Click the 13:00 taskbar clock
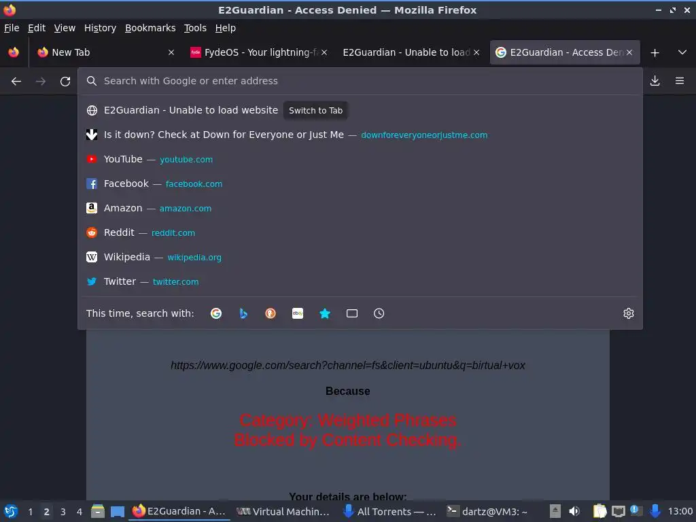The width and height of the screenshot is (696, 522). [x=680, y=511]
